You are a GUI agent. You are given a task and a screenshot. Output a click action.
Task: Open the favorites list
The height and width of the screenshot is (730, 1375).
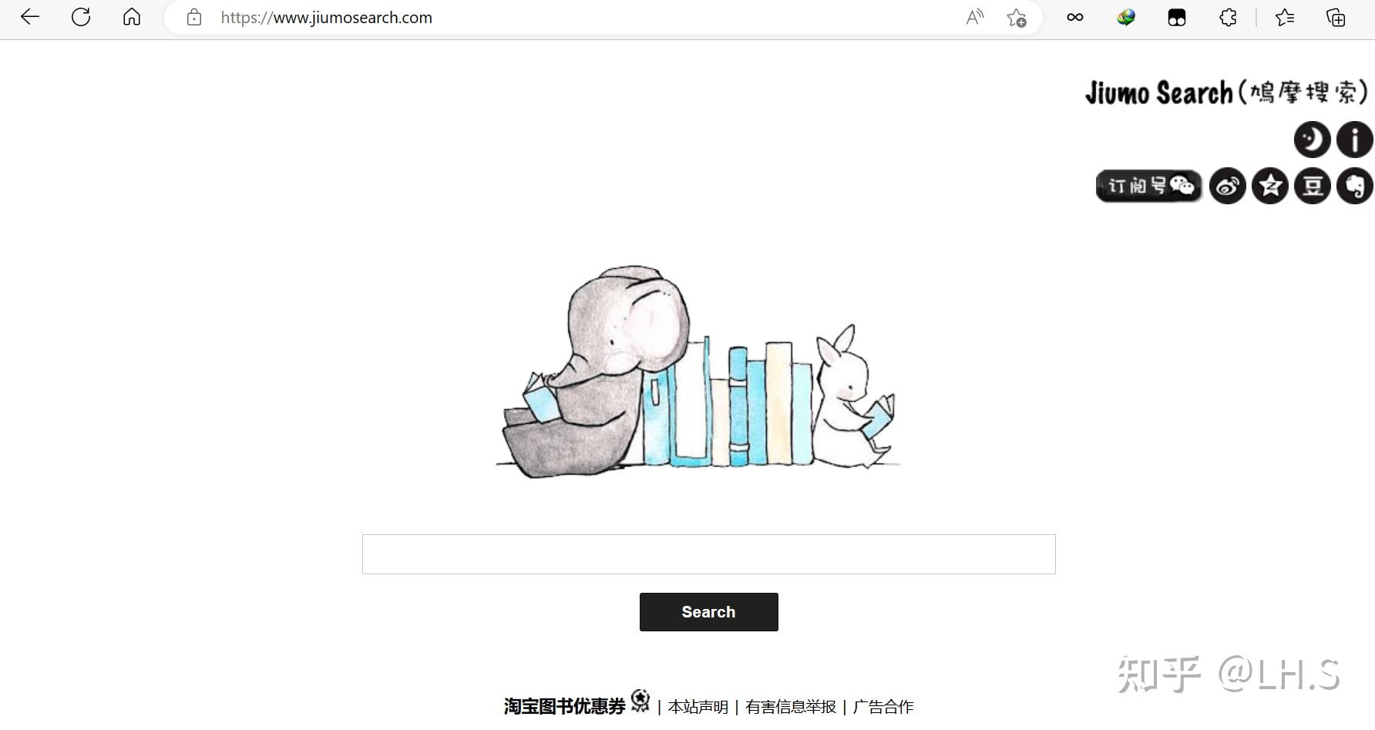click(1285, 17)
